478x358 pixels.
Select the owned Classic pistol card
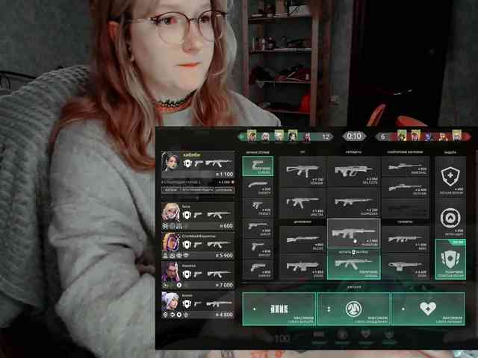[258, 166]
